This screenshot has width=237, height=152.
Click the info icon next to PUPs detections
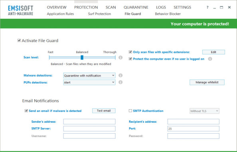(x=120, y=82)
